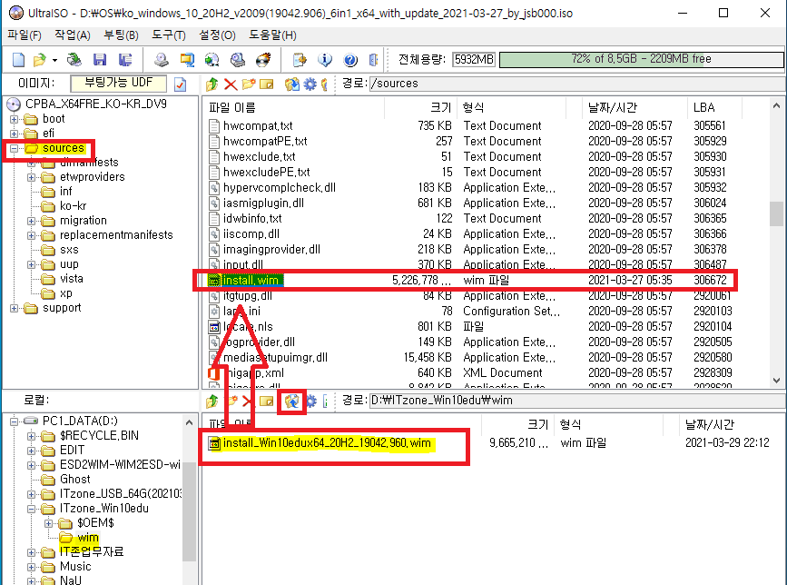Click rename icon in local toolbar
Image resolution: width=787 pixels, height=585 pixels.
tap(267, 401)
